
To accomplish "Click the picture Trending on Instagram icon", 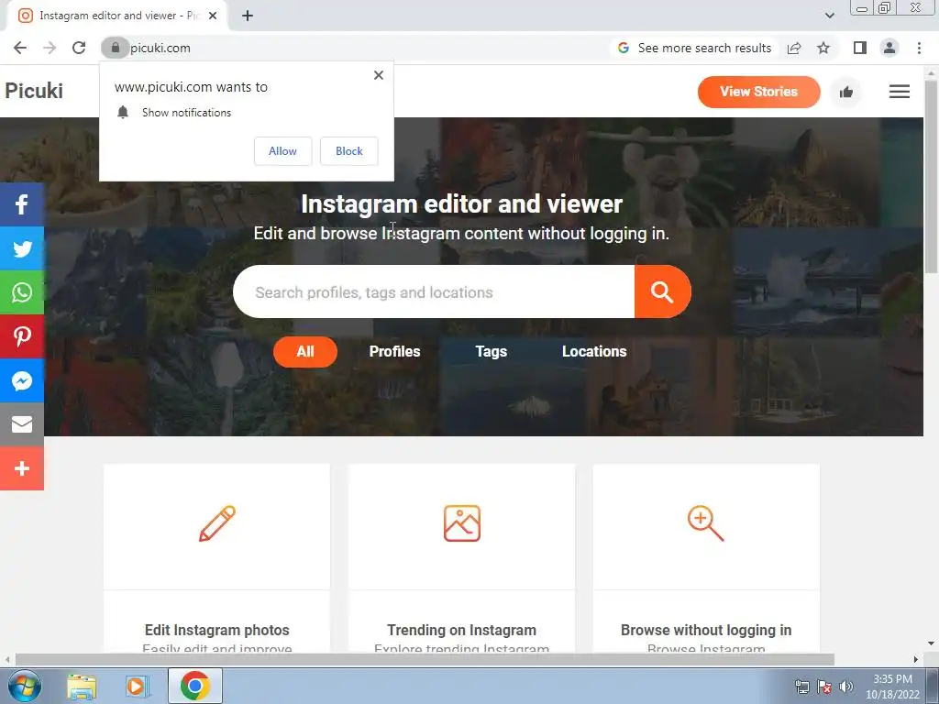I will click(x=462, y=523).
